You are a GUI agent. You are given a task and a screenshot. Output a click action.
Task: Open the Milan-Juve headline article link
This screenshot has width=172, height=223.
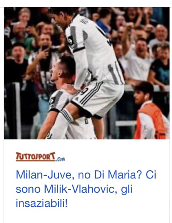[86, 189]
